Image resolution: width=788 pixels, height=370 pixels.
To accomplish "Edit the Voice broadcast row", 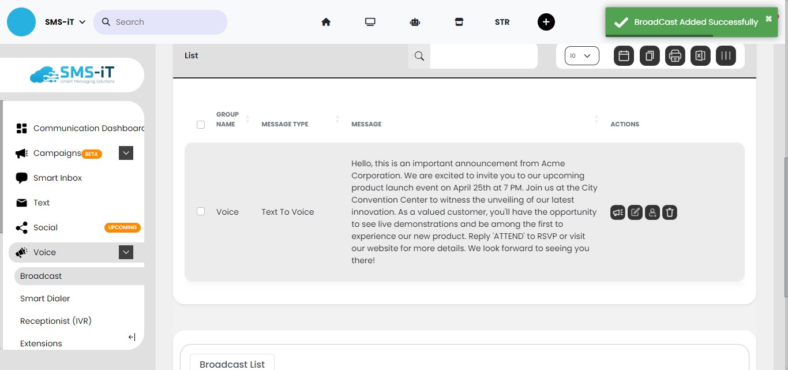I will (x=635, y=212).
